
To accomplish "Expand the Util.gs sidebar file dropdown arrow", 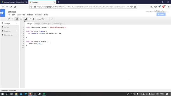I will (17, 27).
